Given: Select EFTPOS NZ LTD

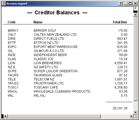Looking at the screenshot, I should click(x=46, y=43).
